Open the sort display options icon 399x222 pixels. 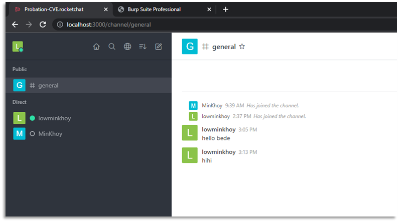pyautogui.click(x=143, y=47)
